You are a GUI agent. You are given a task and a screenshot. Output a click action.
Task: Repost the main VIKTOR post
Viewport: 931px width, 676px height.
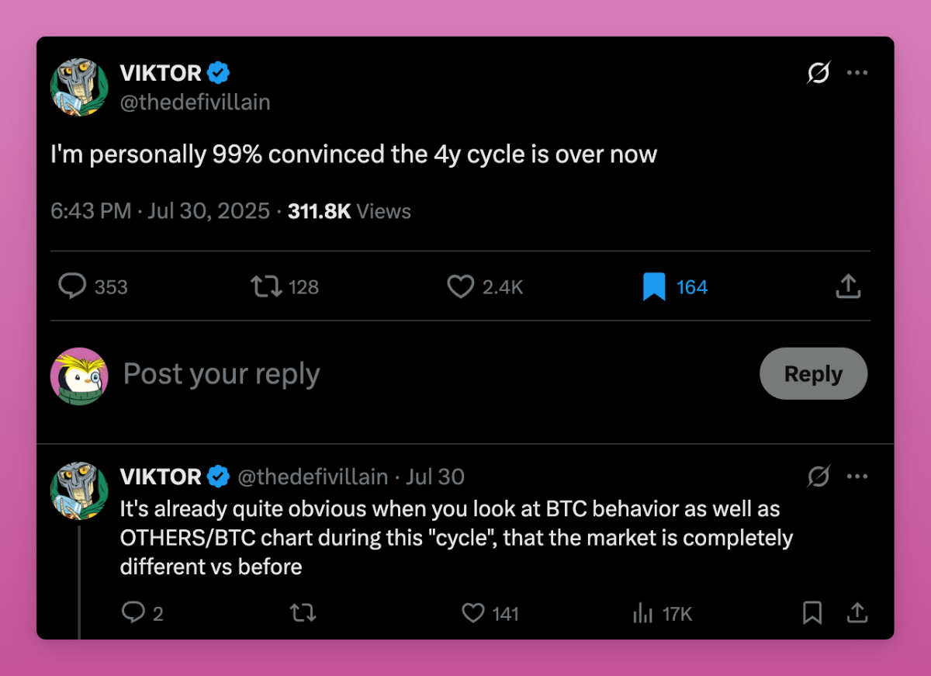(x=266, y=286)
